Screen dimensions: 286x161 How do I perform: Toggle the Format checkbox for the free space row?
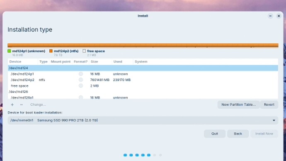[81, 85]
